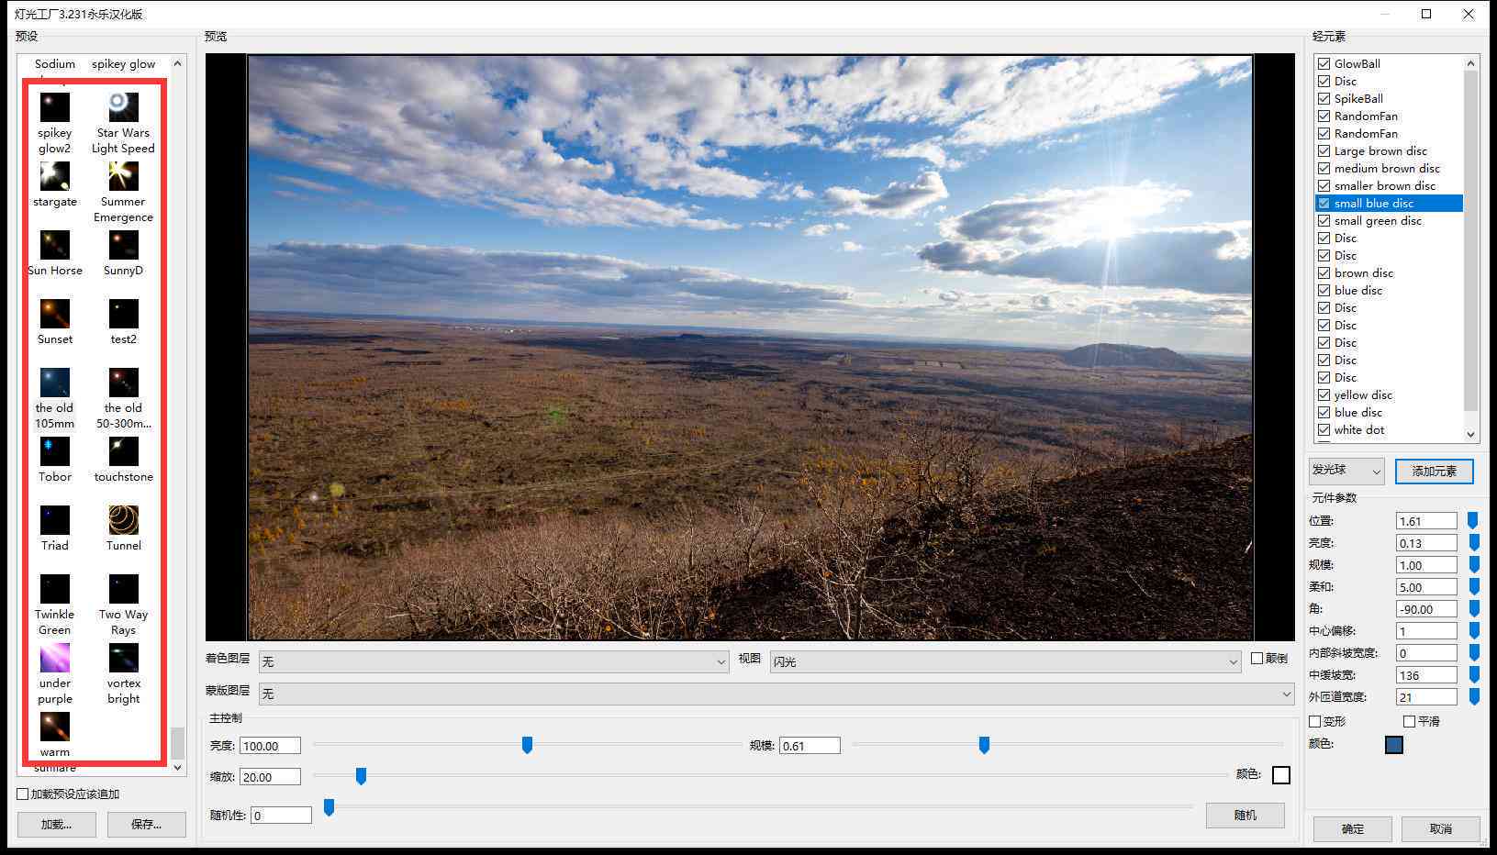Enable the 平滑 checkbox

1409,722
